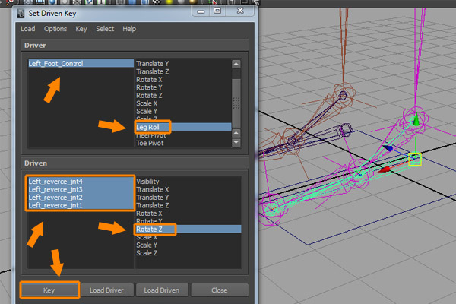Select Rotate Z in the Driven attributes
Viewport: 456px width, 304px height.
coord(149,229)
